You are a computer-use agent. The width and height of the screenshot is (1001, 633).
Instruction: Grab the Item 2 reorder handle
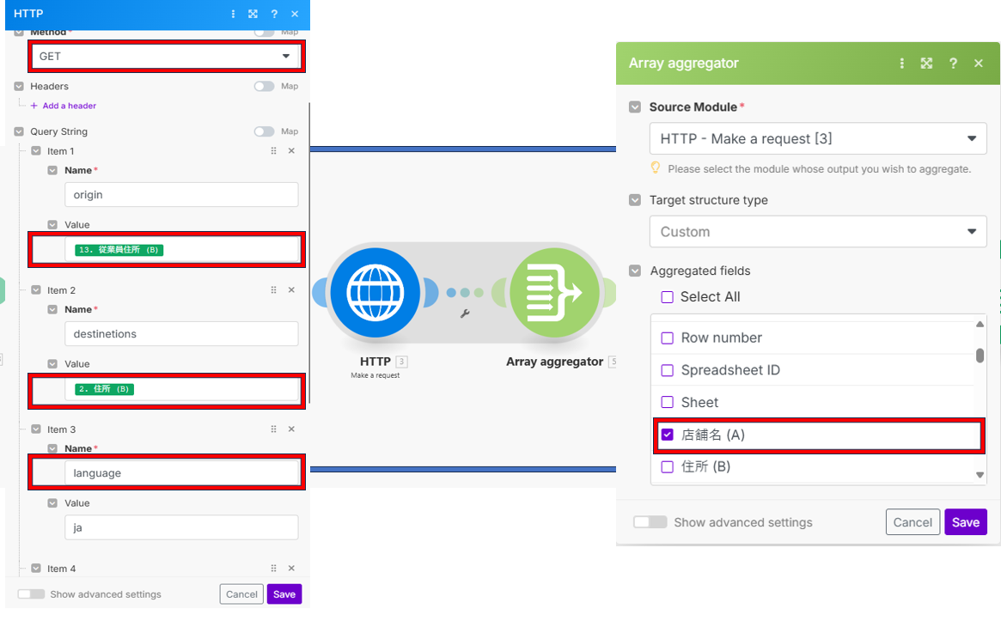273,290
